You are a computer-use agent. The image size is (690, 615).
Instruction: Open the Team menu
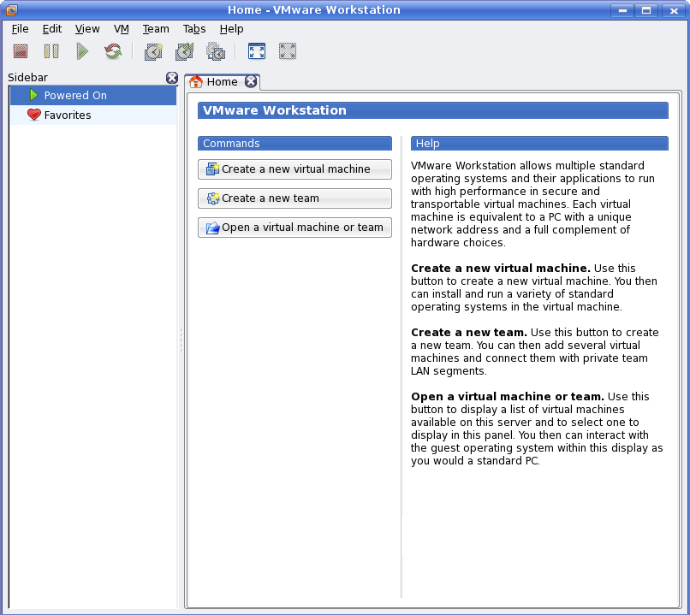(156, 29)
